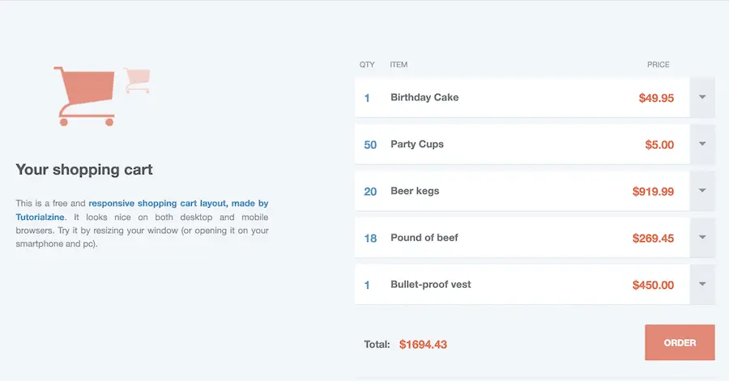
Task: Open the Pound of beef dropdown arrow
Action: coord(702,238)
